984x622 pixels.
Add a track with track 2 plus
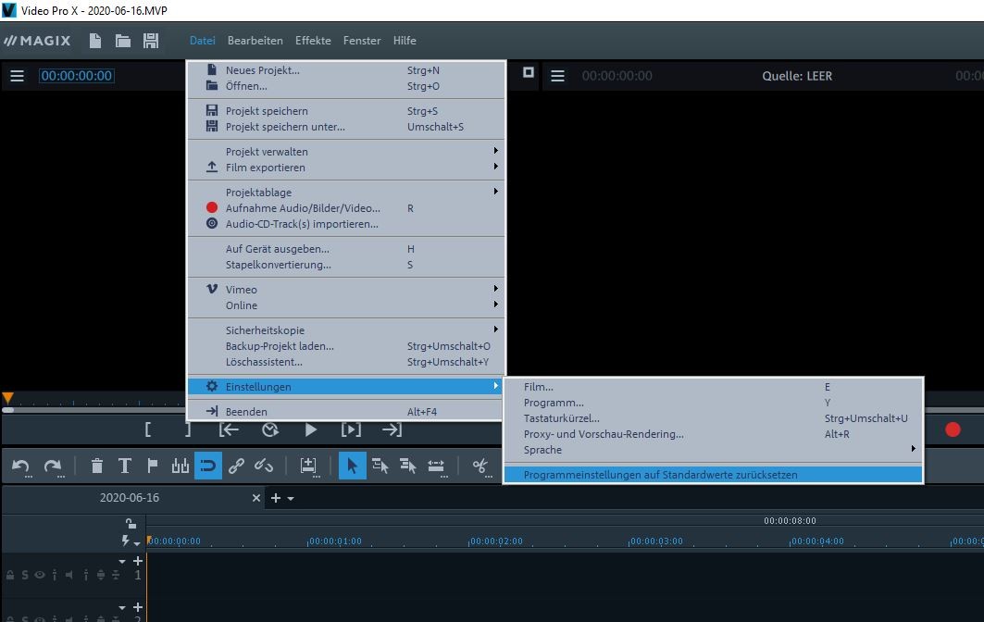coord(138,607)
